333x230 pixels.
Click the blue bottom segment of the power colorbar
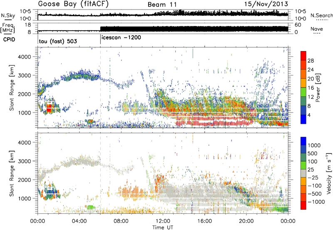point(303,119)
